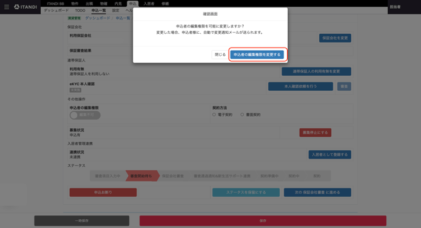
Task: Select 審査通過通知&新生活サポート連携 status step
Action: 222,176
